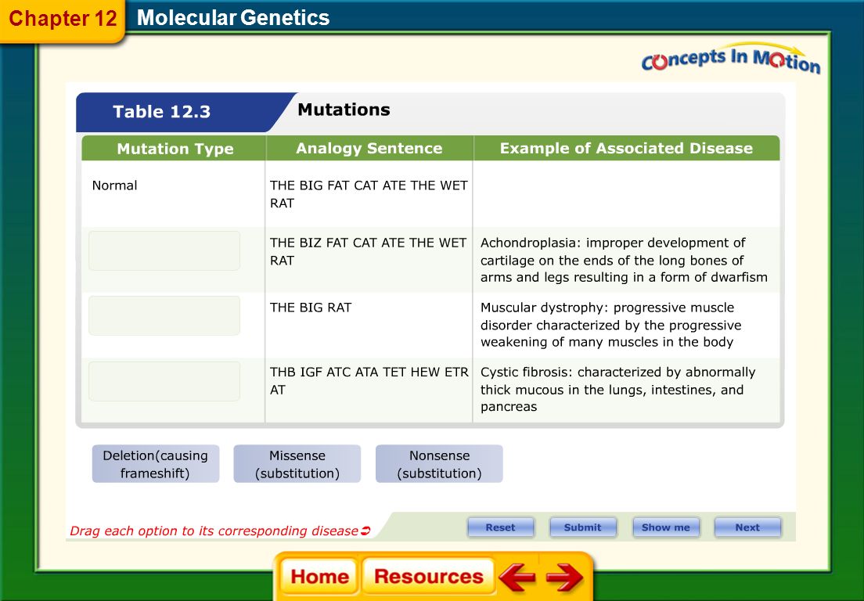Select the Deletion (causing frameshift) option
Viewport: 864px width, 601px height.
coord(156,464)
